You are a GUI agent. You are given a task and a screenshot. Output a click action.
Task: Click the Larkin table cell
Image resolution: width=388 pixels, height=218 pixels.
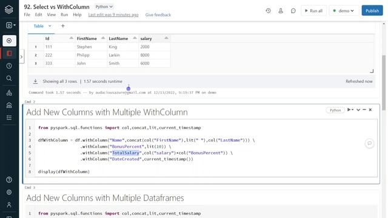[x=122, y=55]
